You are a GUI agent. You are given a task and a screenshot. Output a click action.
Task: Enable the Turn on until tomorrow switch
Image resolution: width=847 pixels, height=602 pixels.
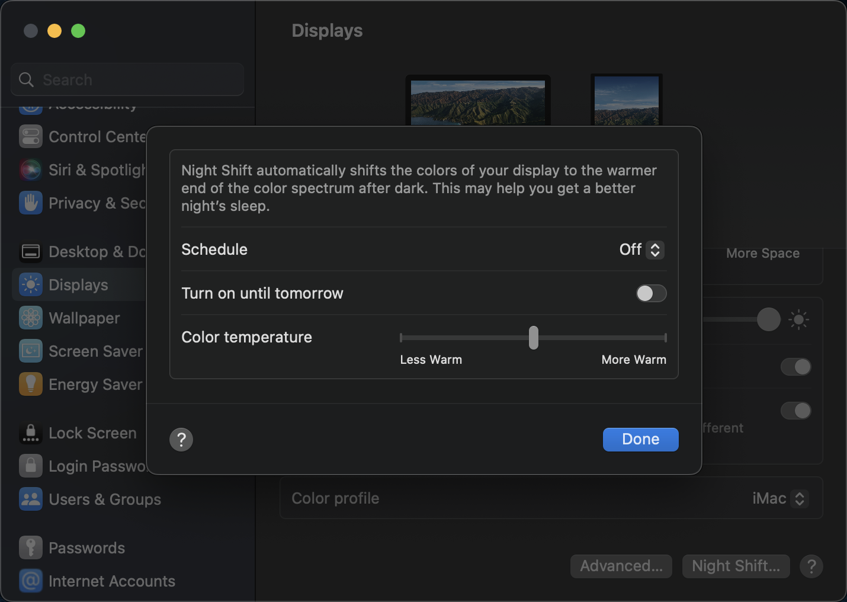(x=651, y=293)
